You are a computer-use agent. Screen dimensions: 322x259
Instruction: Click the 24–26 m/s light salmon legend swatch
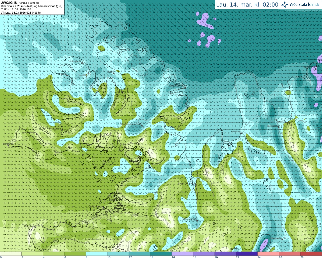tap(268, 254)
